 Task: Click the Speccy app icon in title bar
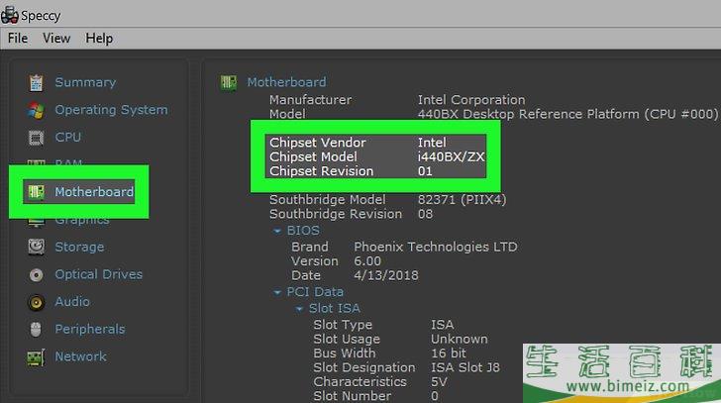pyautogui.click(x=9, y=15)
